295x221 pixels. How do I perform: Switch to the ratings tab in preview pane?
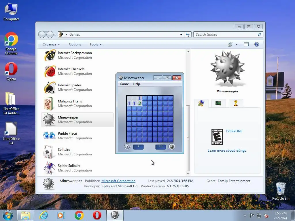pos(201,103)
